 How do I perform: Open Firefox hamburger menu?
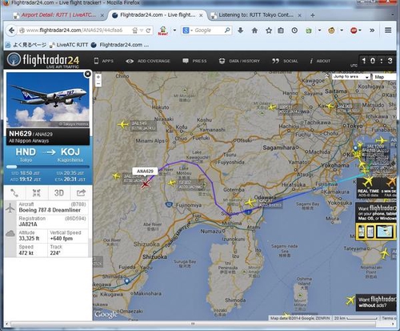(x=388, y=30)
